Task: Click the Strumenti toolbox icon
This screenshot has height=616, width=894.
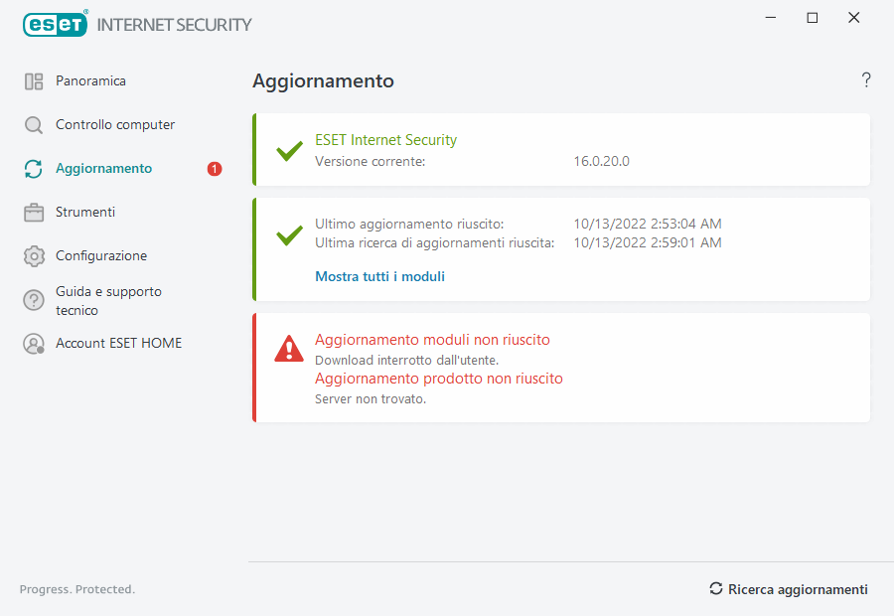Action: pos(34,213)
